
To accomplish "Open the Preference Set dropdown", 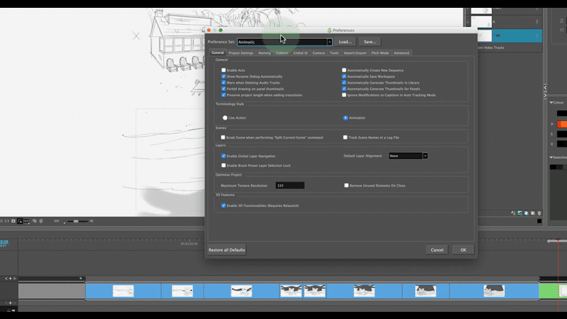I will point(329,42).
